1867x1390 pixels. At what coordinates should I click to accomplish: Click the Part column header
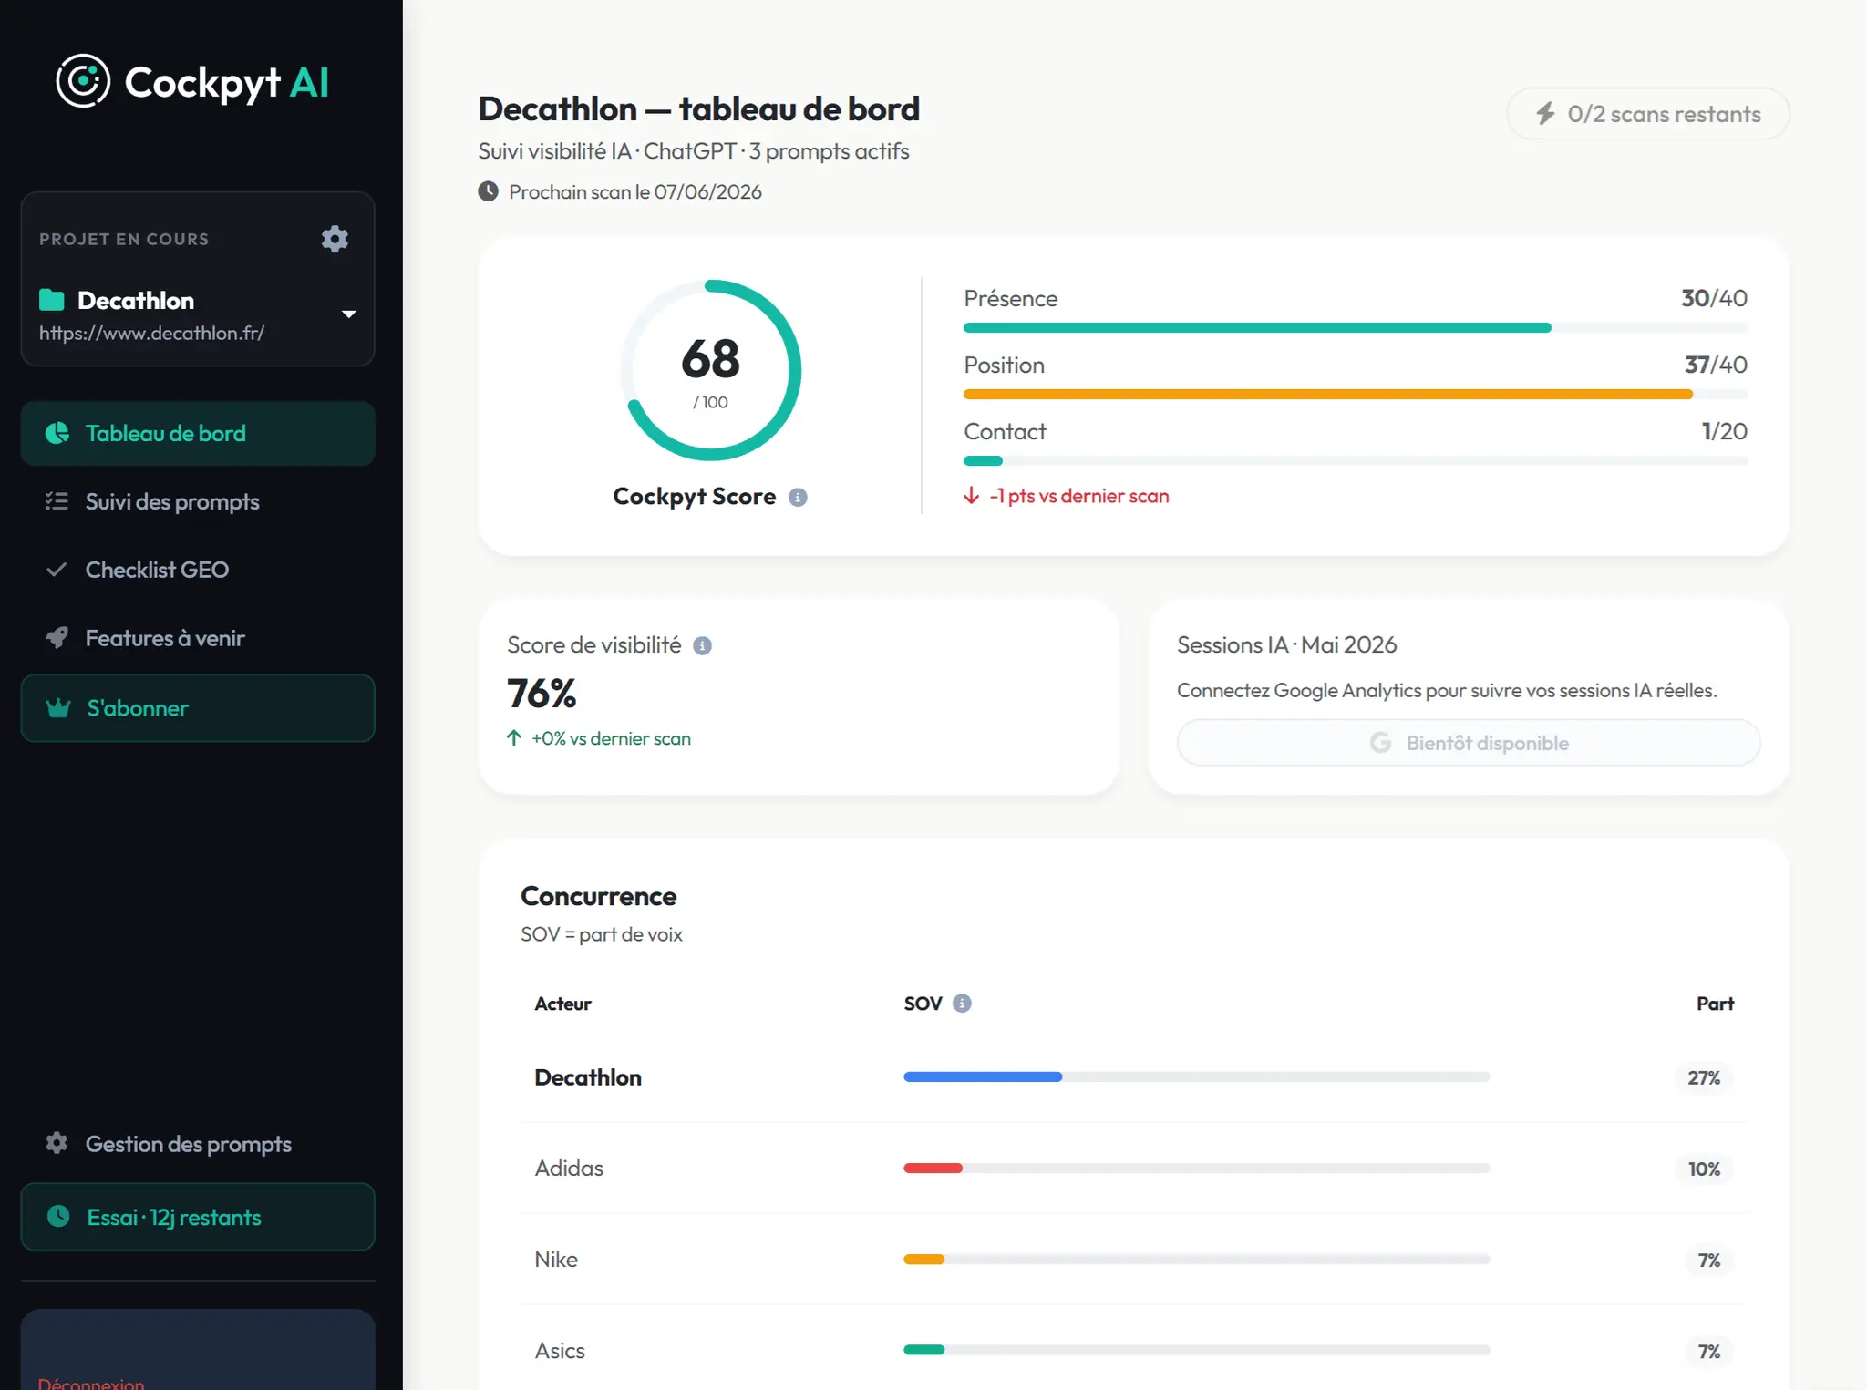pyautogui.click(x=1715, y=1004)
